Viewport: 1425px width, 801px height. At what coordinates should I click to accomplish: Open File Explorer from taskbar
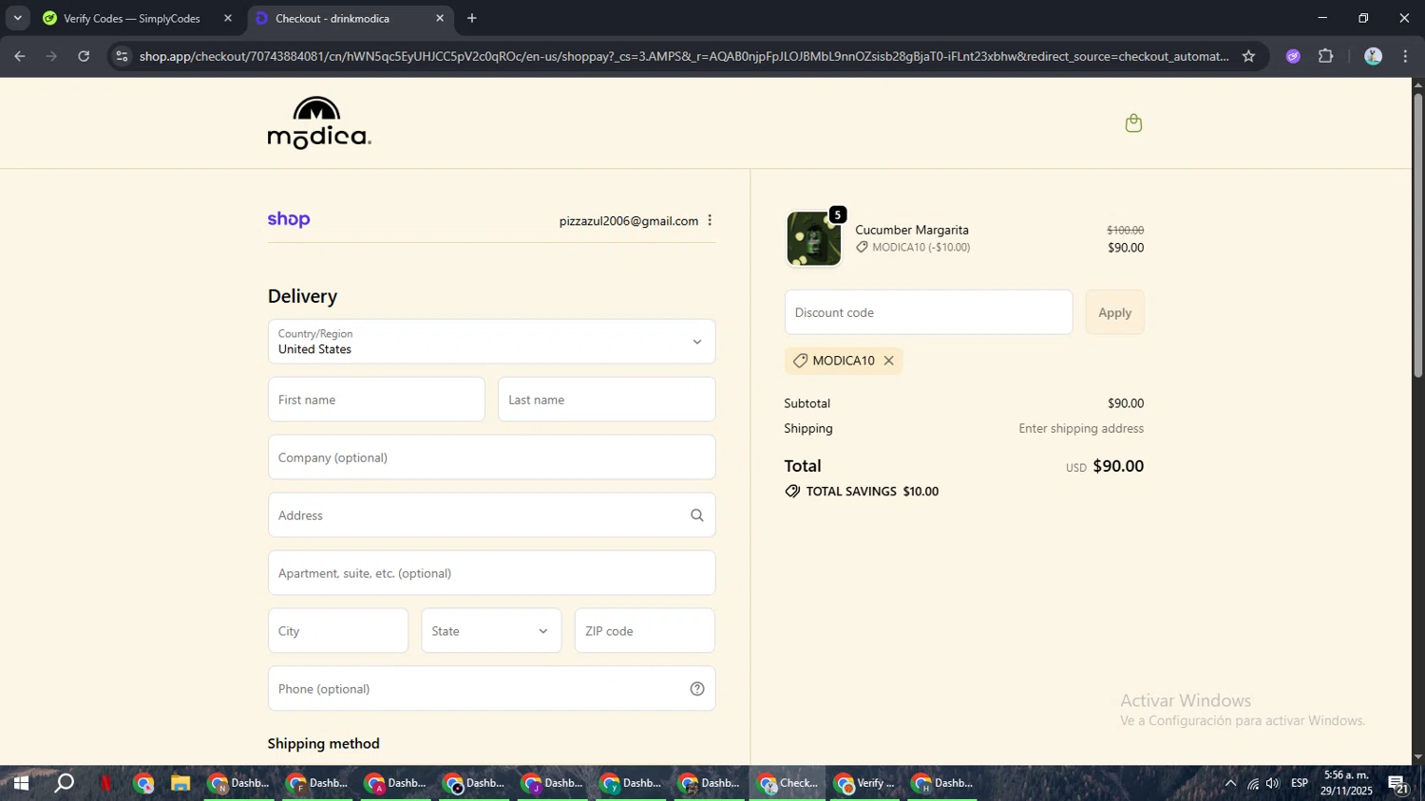[180, 784]
